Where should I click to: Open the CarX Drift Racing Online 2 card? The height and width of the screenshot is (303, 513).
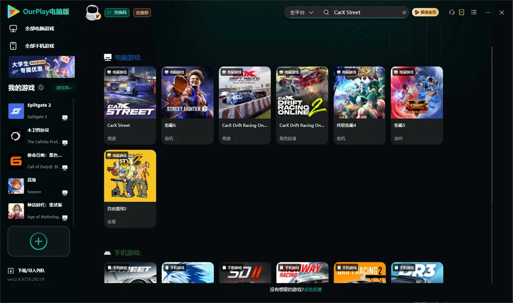(x=302, y=105)
